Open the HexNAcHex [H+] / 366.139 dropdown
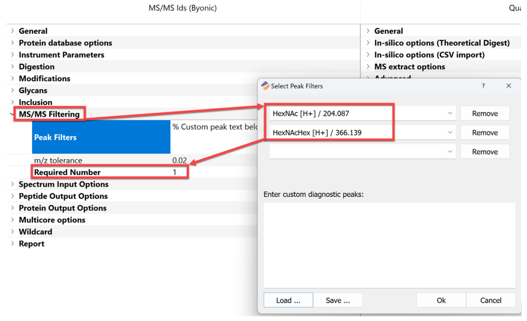 (x=449, y=132)
